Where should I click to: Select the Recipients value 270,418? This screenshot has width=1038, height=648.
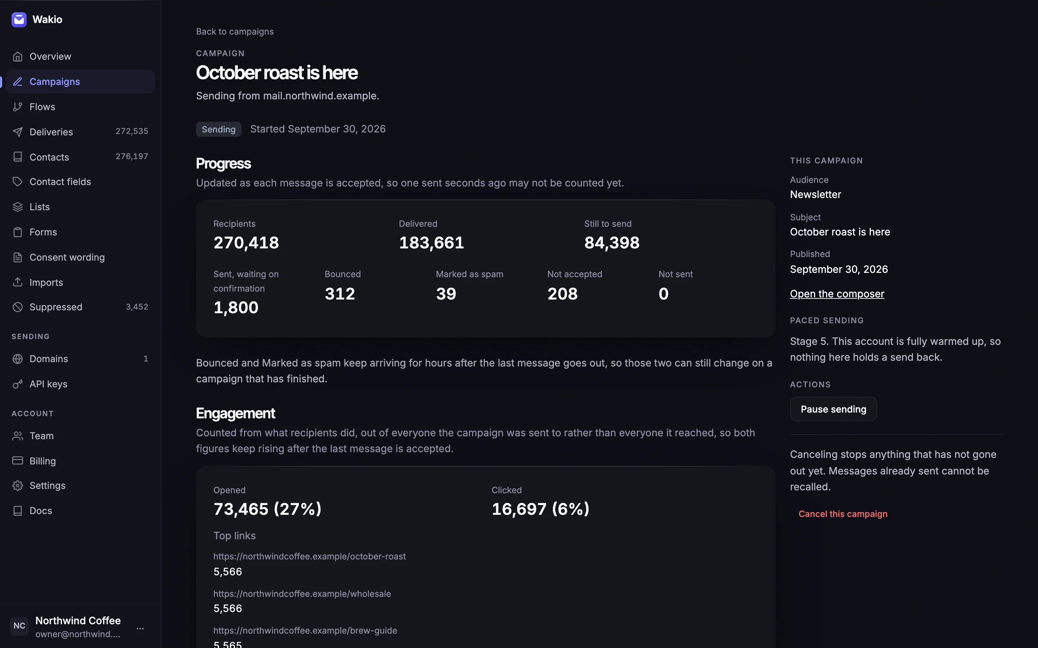tap(246, 243)
